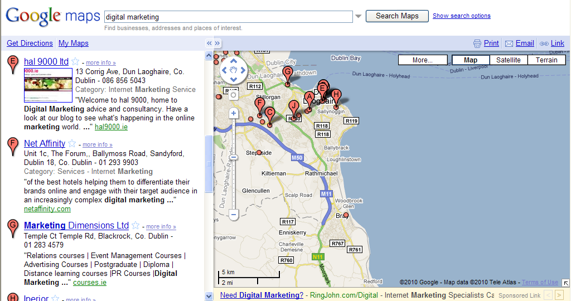
Task: Open the Marketing Dimensions Ltd result title
Action: pyautogui.click(x=76, y=225)
